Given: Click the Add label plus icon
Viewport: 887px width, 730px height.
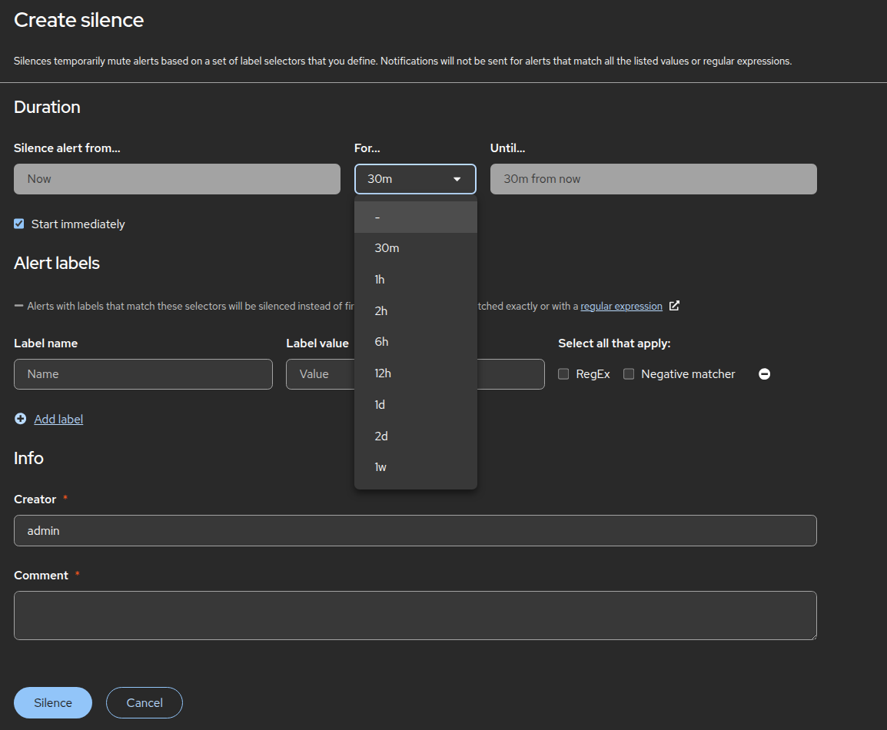Looking at the screenshot, I should (x=20, y=419).
